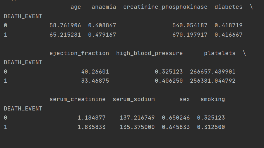Screen dimensions: 264x148
Task: Click sex value 0.645833
Action: 176,127
